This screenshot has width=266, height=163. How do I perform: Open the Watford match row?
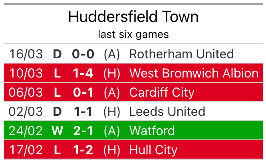pyautogui.click(x=152, y=131)
